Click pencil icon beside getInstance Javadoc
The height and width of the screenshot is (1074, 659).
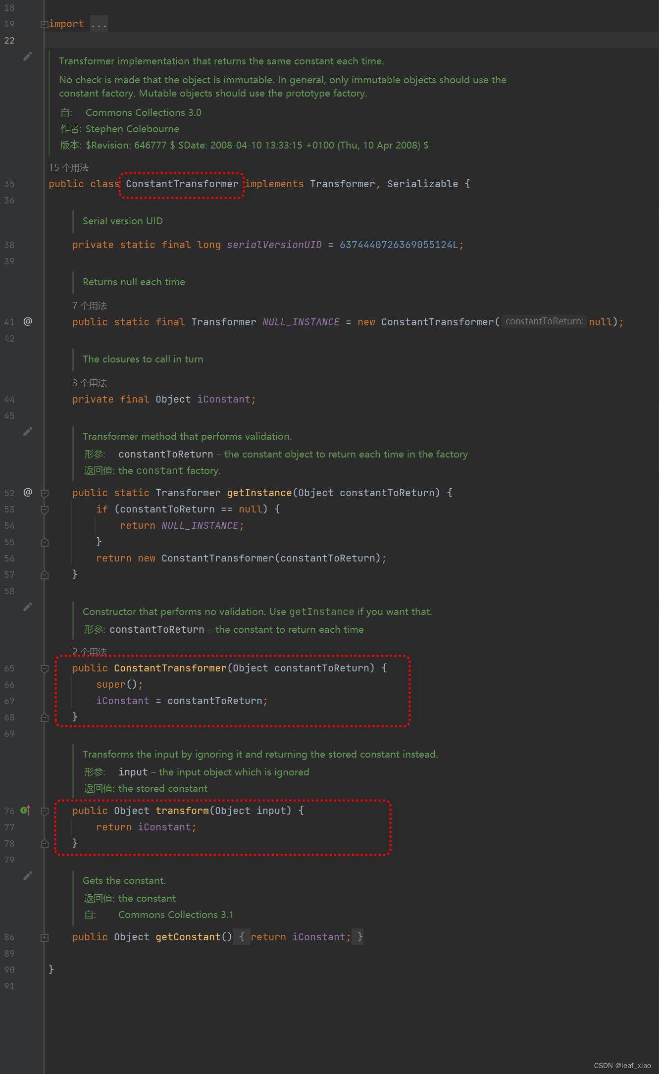[28, 432]
